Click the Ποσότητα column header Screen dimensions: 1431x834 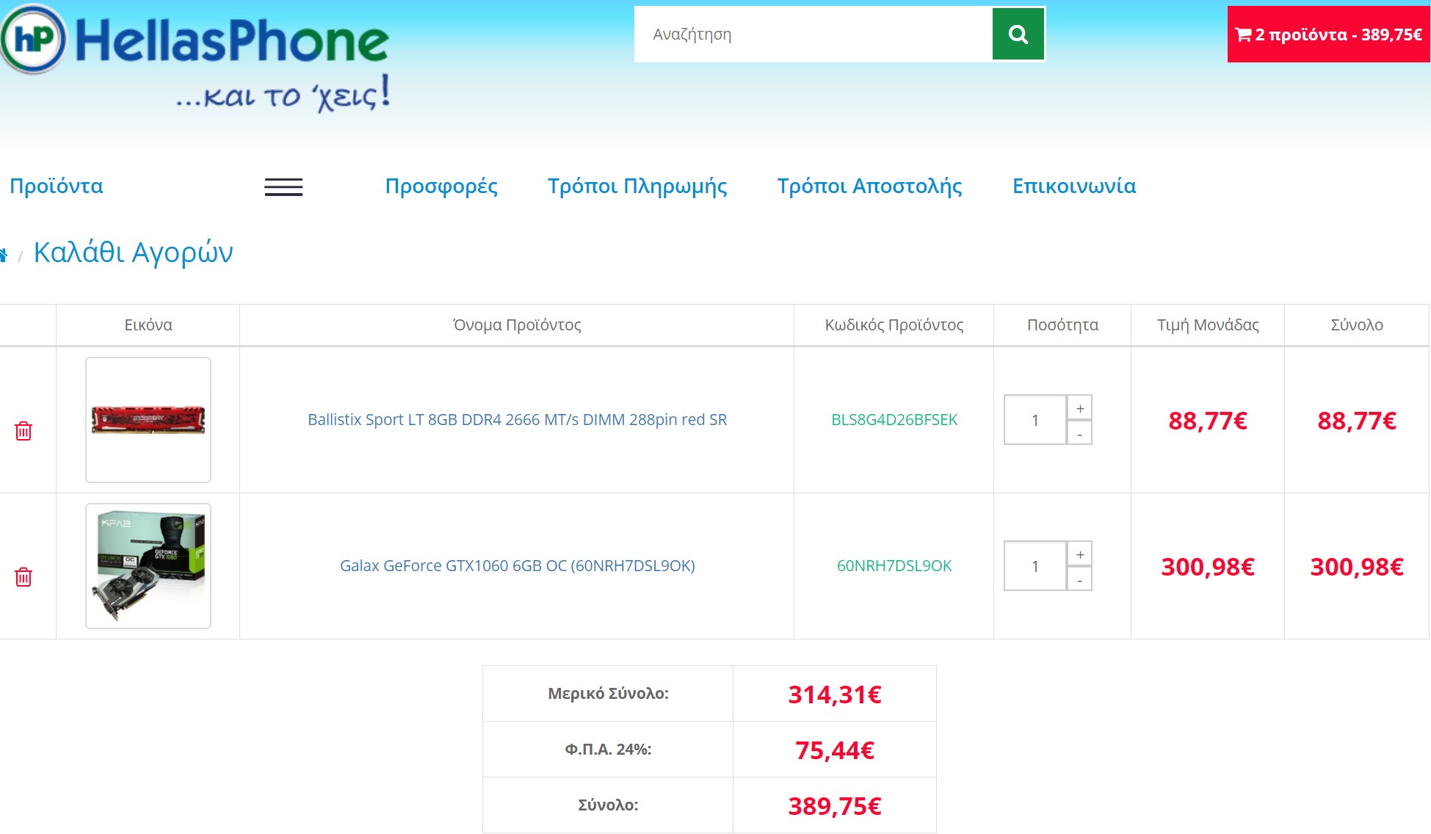pyautogui.click(x=1062, y=325)
